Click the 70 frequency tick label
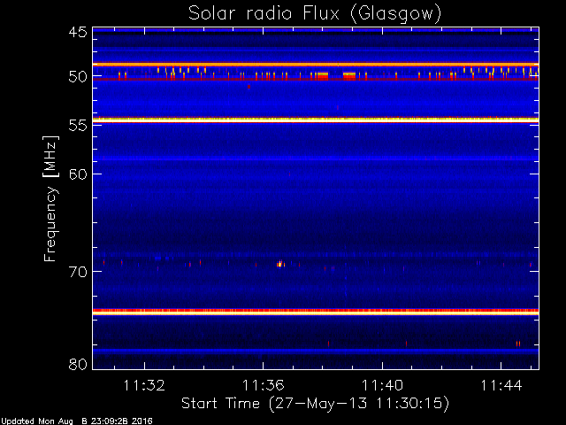Screen dimensions: 566x425 pyautogui.click(x=78, y=272)
